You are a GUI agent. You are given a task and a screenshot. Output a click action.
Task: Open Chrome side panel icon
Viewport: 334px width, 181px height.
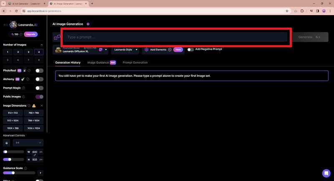coord(318,11)
